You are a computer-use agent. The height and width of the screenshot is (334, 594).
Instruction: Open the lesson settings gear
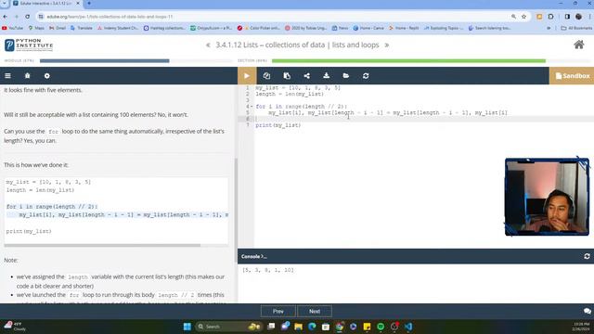click(x=47, y=76)
